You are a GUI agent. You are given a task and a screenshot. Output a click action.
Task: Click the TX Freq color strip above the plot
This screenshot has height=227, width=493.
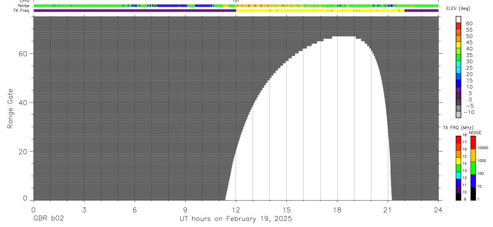coord(236,10)
